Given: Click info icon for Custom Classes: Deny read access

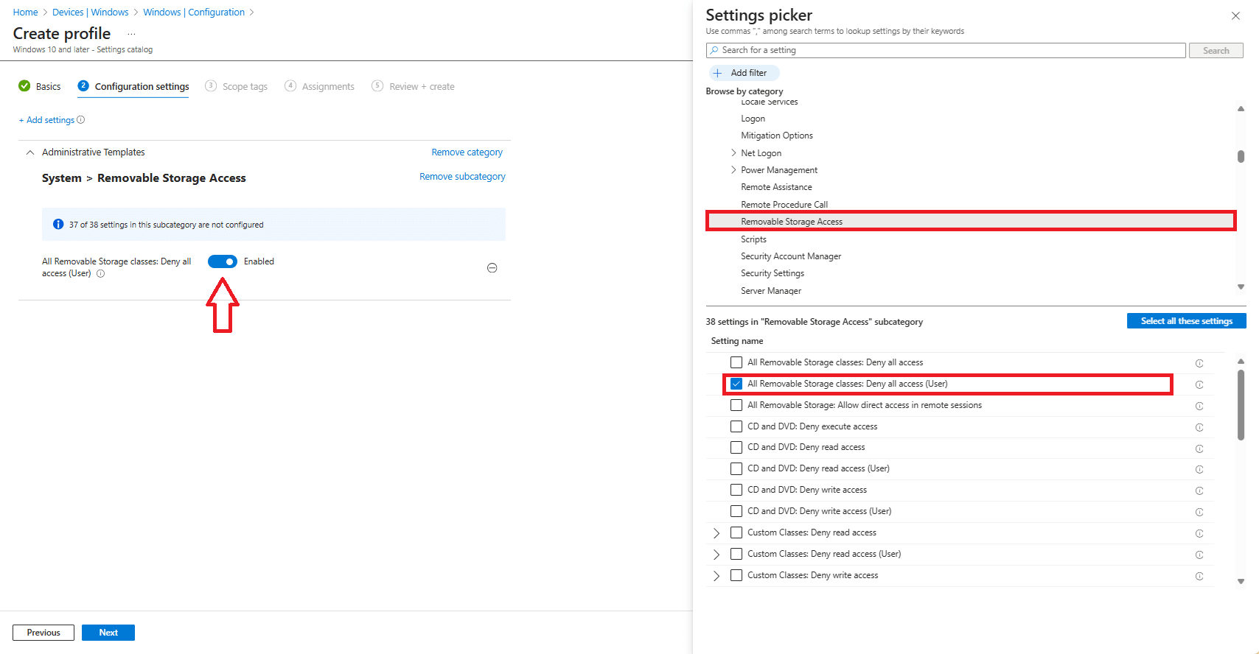Looking at the screenshot, I should (x=1199, y=533).
